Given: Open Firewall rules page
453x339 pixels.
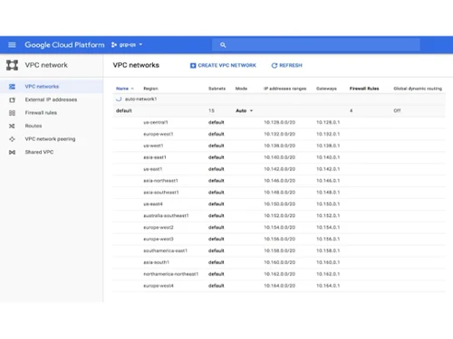Looking at the screenshot, I should point(41,113).
